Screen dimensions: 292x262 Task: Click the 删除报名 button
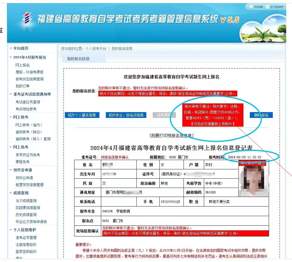click(261, 115)
